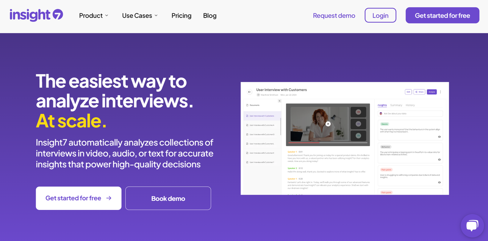Switch to the History tab
488x241 pixels.
pyautogui.click(x=410, y=105)
